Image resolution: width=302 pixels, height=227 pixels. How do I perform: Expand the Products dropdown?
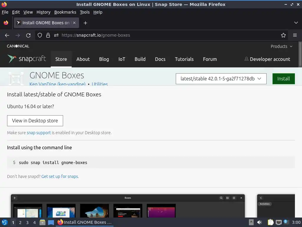(281, 46)
